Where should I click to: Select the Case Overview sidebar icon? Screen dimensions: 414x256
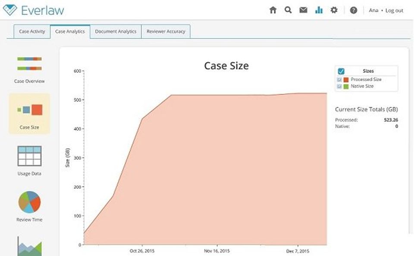pos(29,64)
